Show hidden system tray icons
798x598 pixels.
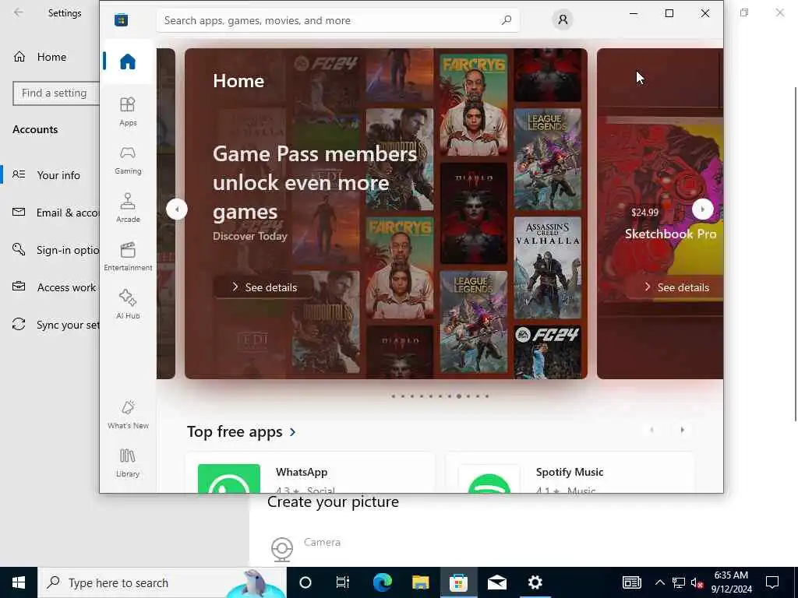pos(659,582)
